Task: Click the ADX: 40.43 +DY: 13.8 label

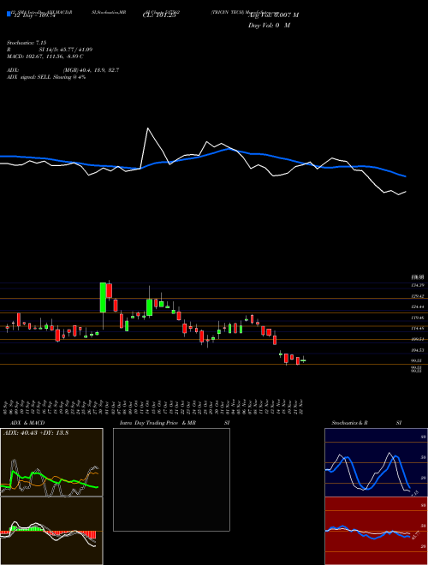Action: point(36,433)
